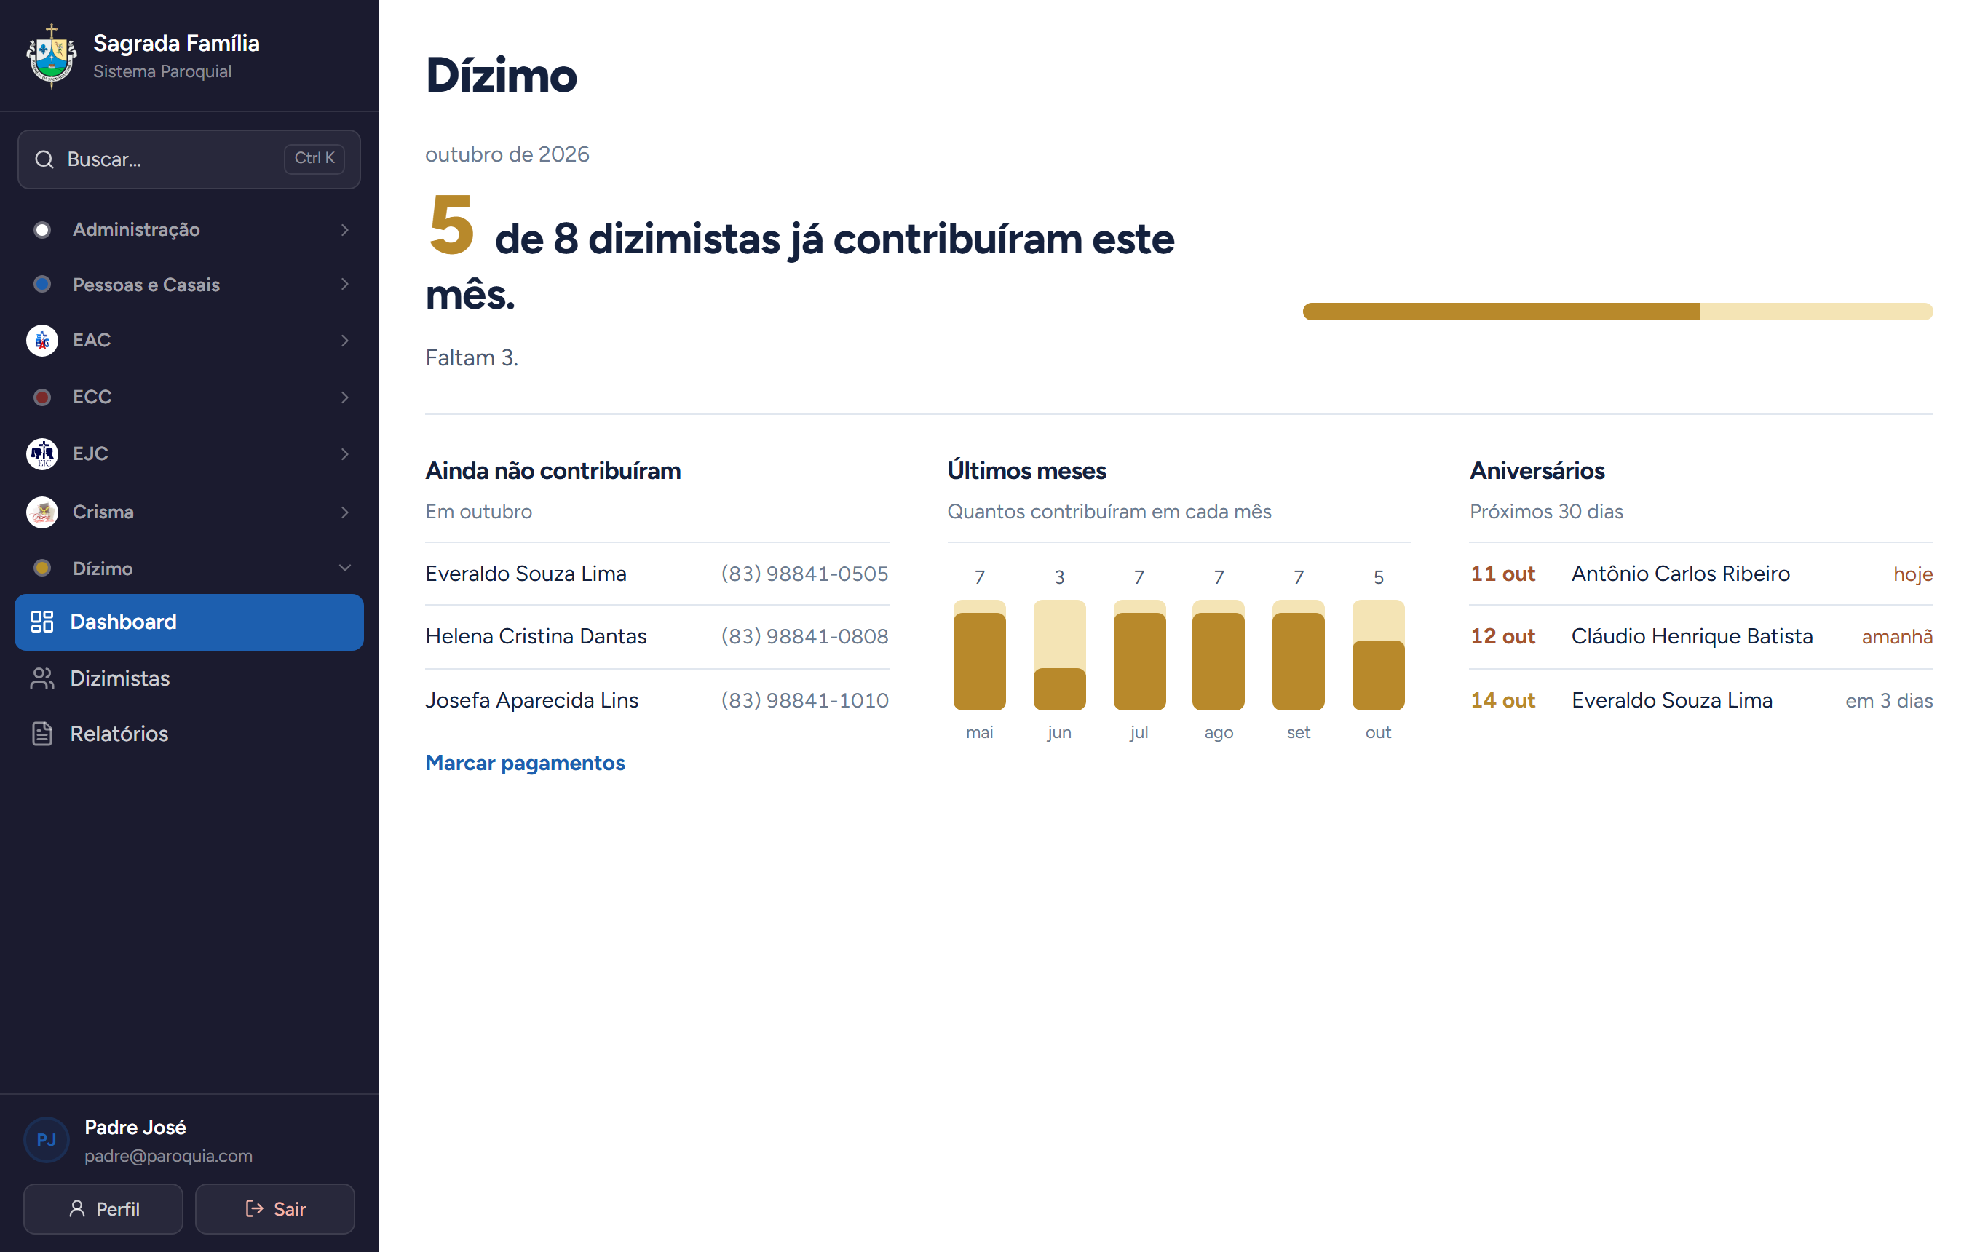The height and width of the screenshot is (1252, 1980).
Task: Click Helena Cristina Dantas row
Action: (x=657, y=637)
